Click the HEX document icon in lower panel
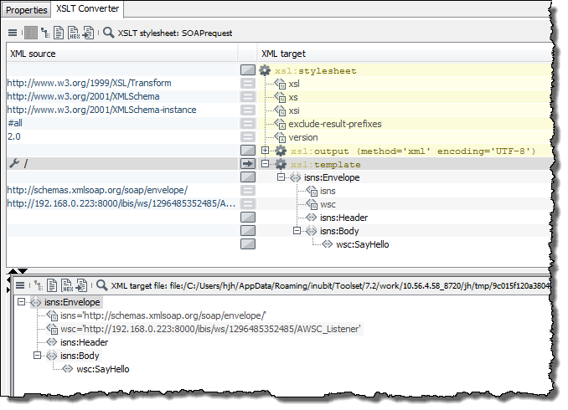 [x=66, y=285]
